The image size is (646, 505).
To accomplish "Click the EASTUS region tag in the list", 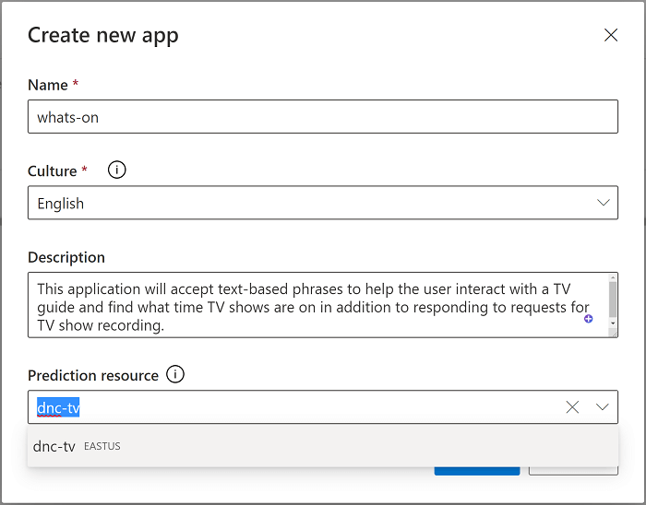I will (x=102, y=447).
